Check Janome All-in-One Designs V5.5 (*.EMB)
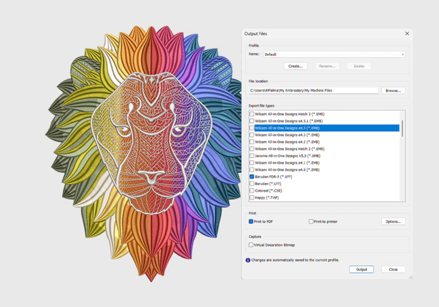Screen dimensions: 439x307 click(252, 156)
